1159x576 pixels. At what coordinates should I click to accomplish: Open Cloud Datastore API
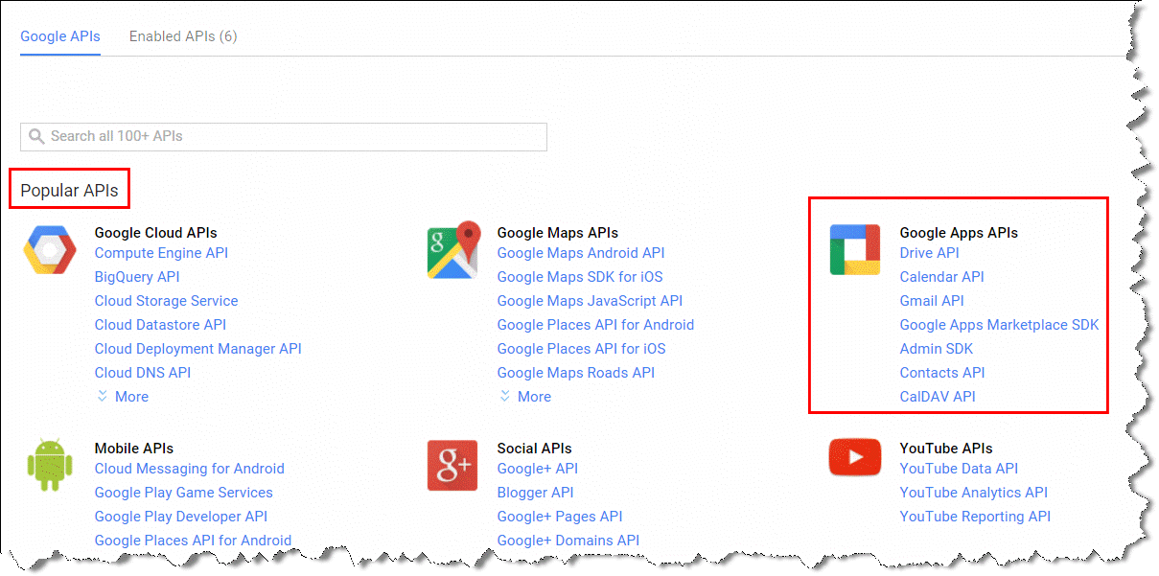[161, 325]
